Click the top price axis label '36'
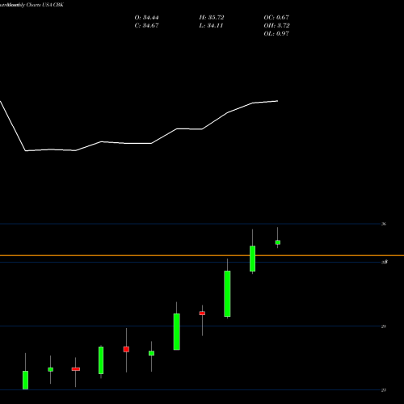The image size is (404, 404). pyautogui.click(x=384, y=224)
